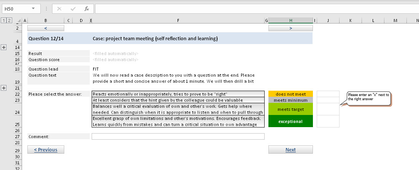The image size is (419, 170).
Task: Select outline level 2 button
Action: (9, 20)
